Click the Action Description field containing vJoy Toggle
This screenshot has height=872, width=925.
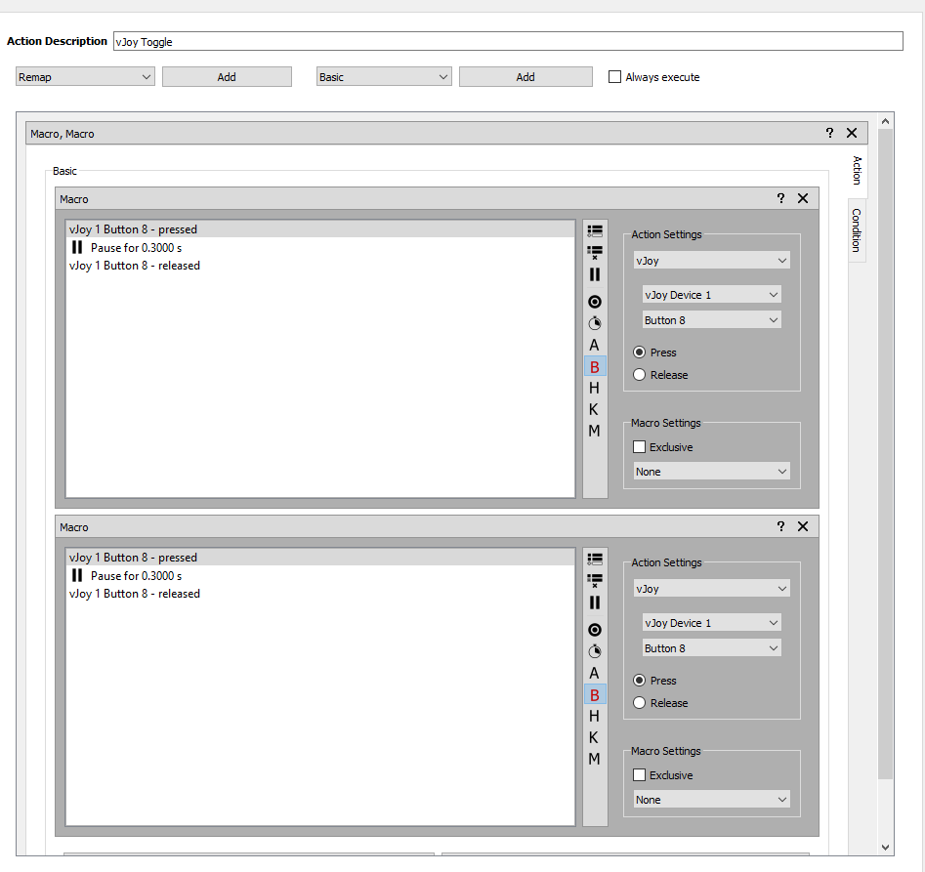pos(508,41)
